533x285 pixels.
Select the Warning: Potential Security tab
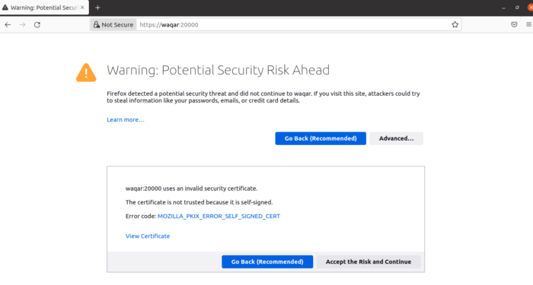[44, 8]
